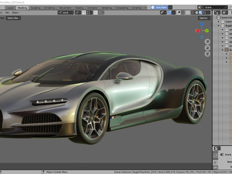Open the Add menu in viewport header
Viewport: 232px width, 174px height.
(7, 13)
